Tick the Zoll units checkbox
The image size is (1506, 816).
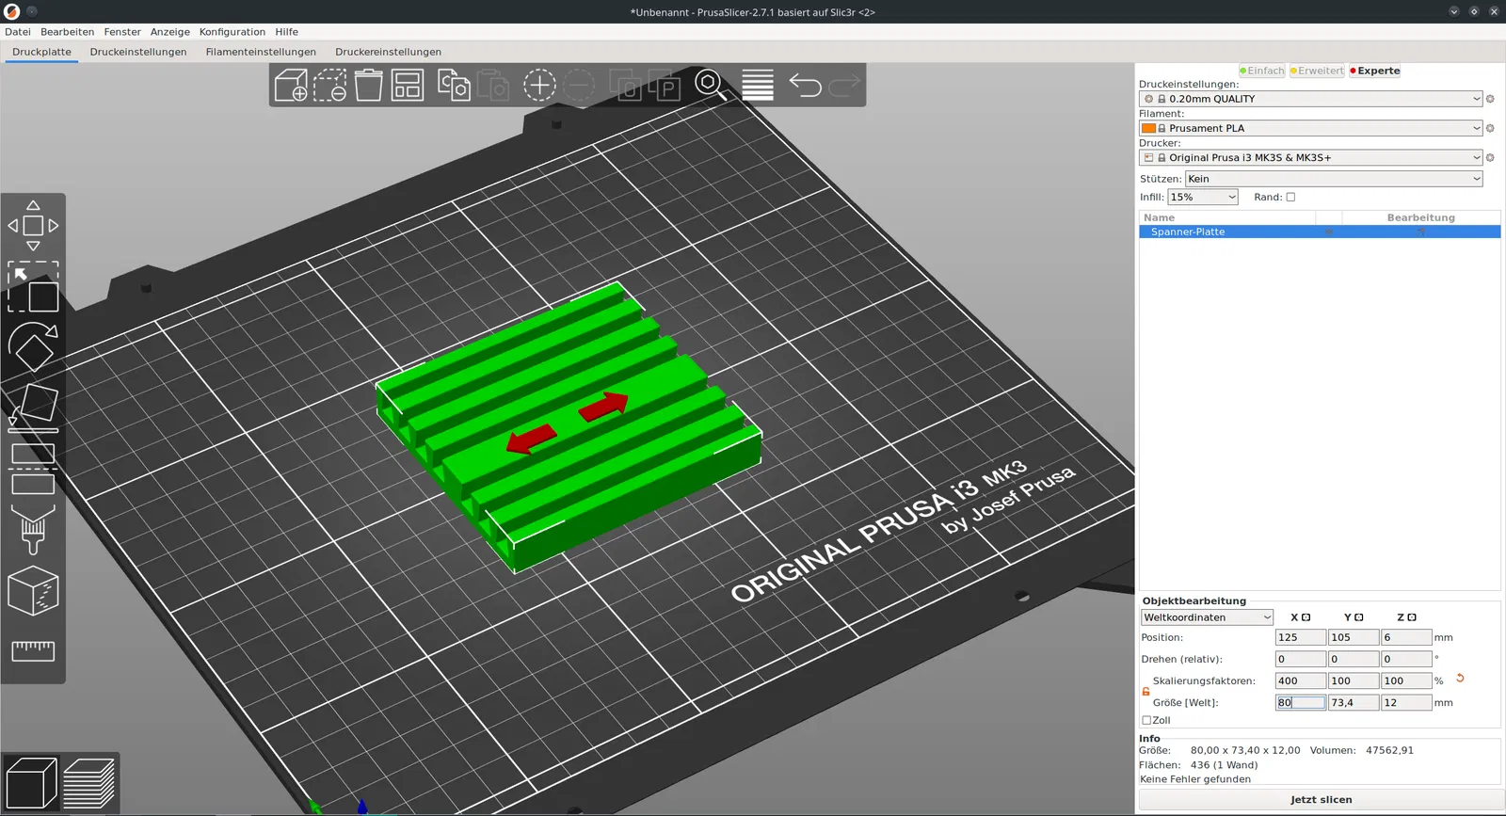point(1146,721)
